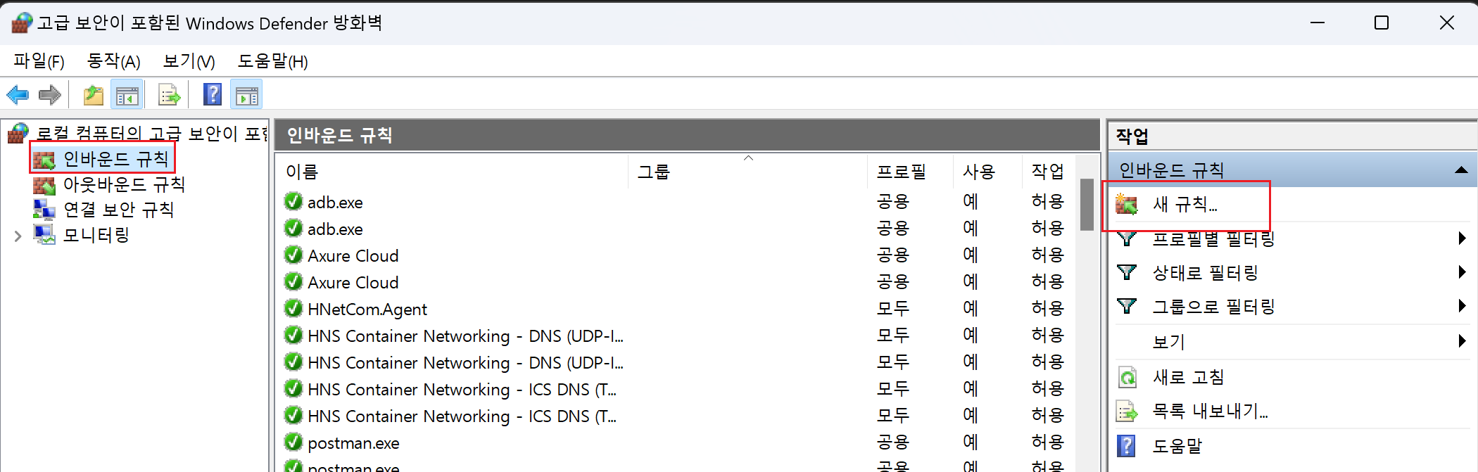Click the Back arrow toolbar icon
This screenshot has height=472, width=1478.
tap(18, 94)
